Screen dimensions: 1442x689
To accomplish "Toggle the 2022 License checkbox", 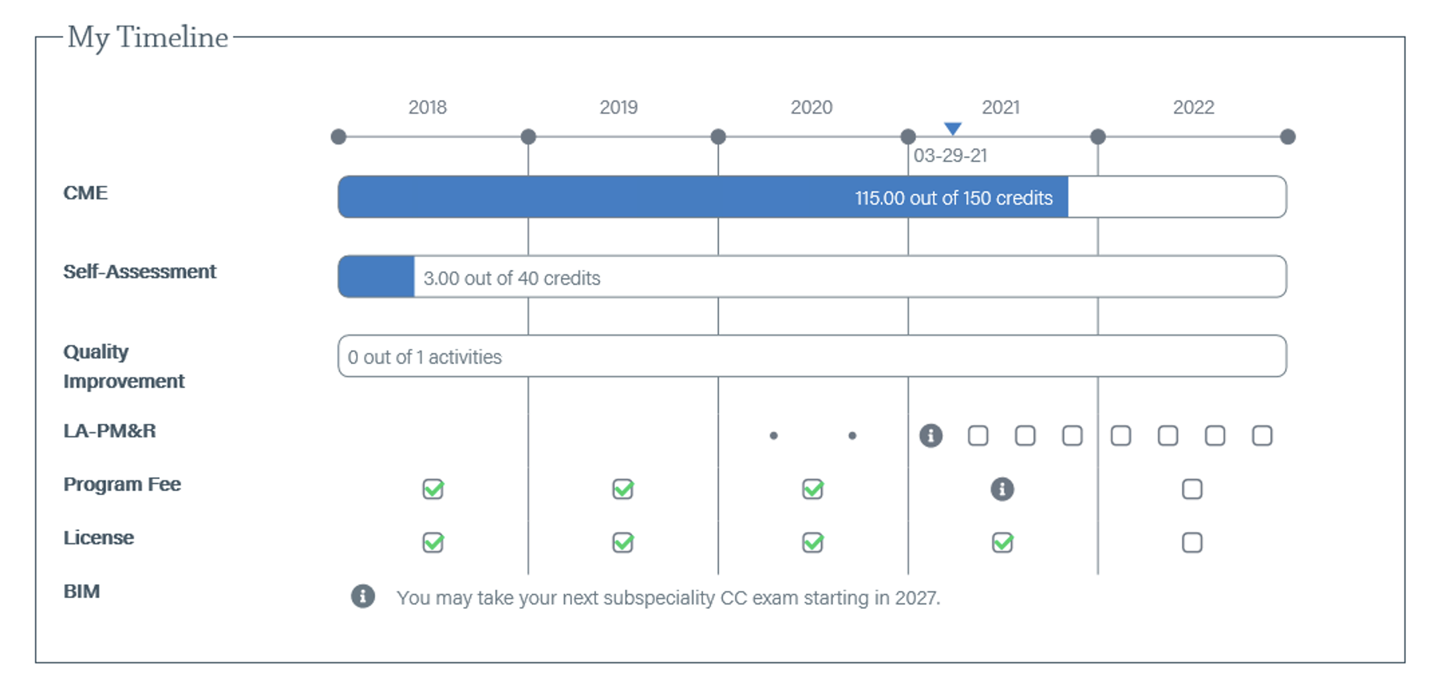I will pos(1192,543).
